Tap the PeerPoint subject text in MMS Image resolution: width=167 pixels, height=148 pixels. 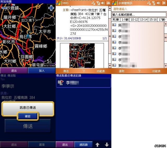pyautogui.click(x=89, y=22)
